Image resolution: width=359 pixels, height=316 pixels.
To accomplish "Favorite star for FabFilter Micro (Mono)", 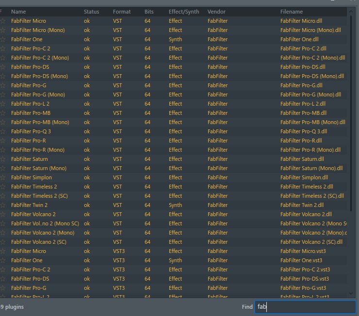I will pos(2,30).
